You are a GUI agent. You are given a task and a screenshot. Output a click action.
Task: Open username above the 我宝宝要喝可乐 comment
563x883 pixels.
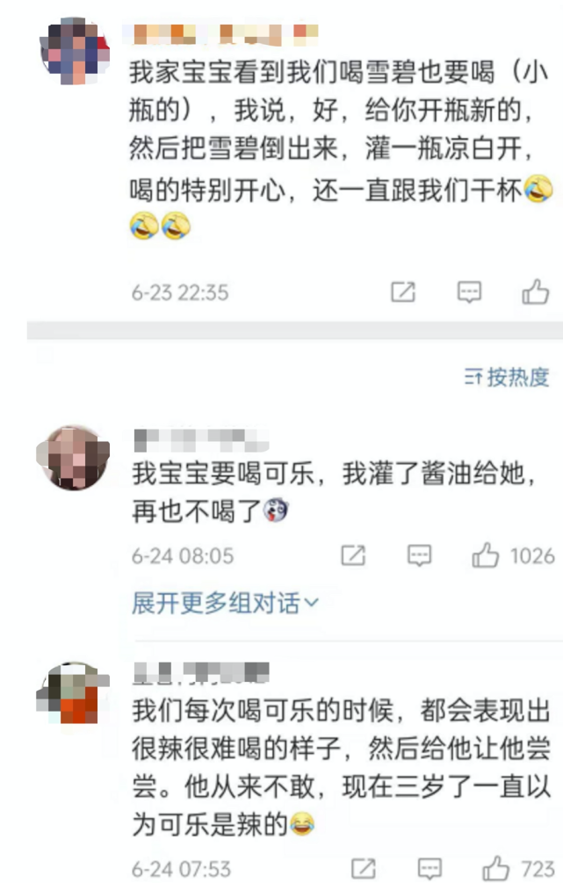[201, 440]
